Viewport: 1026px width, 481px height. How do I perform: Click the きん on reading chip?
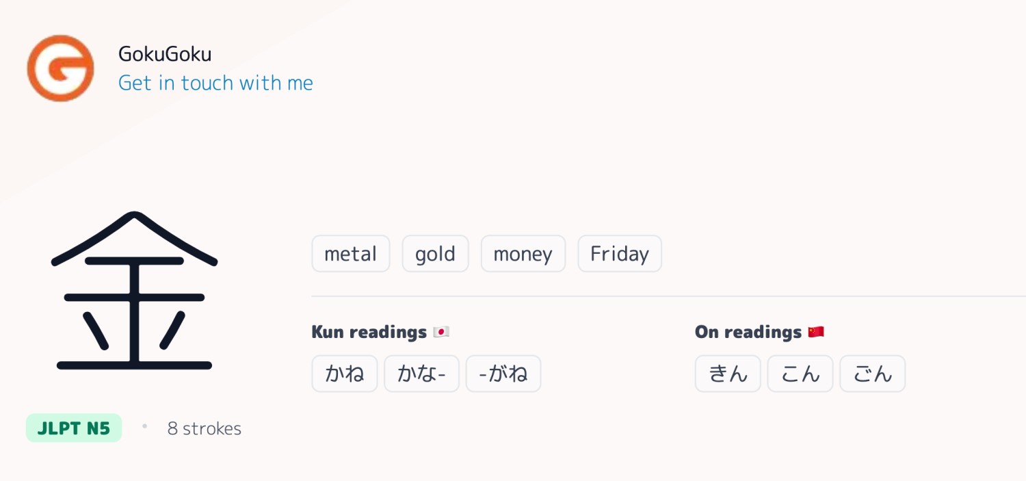click(x=728, y=374)
